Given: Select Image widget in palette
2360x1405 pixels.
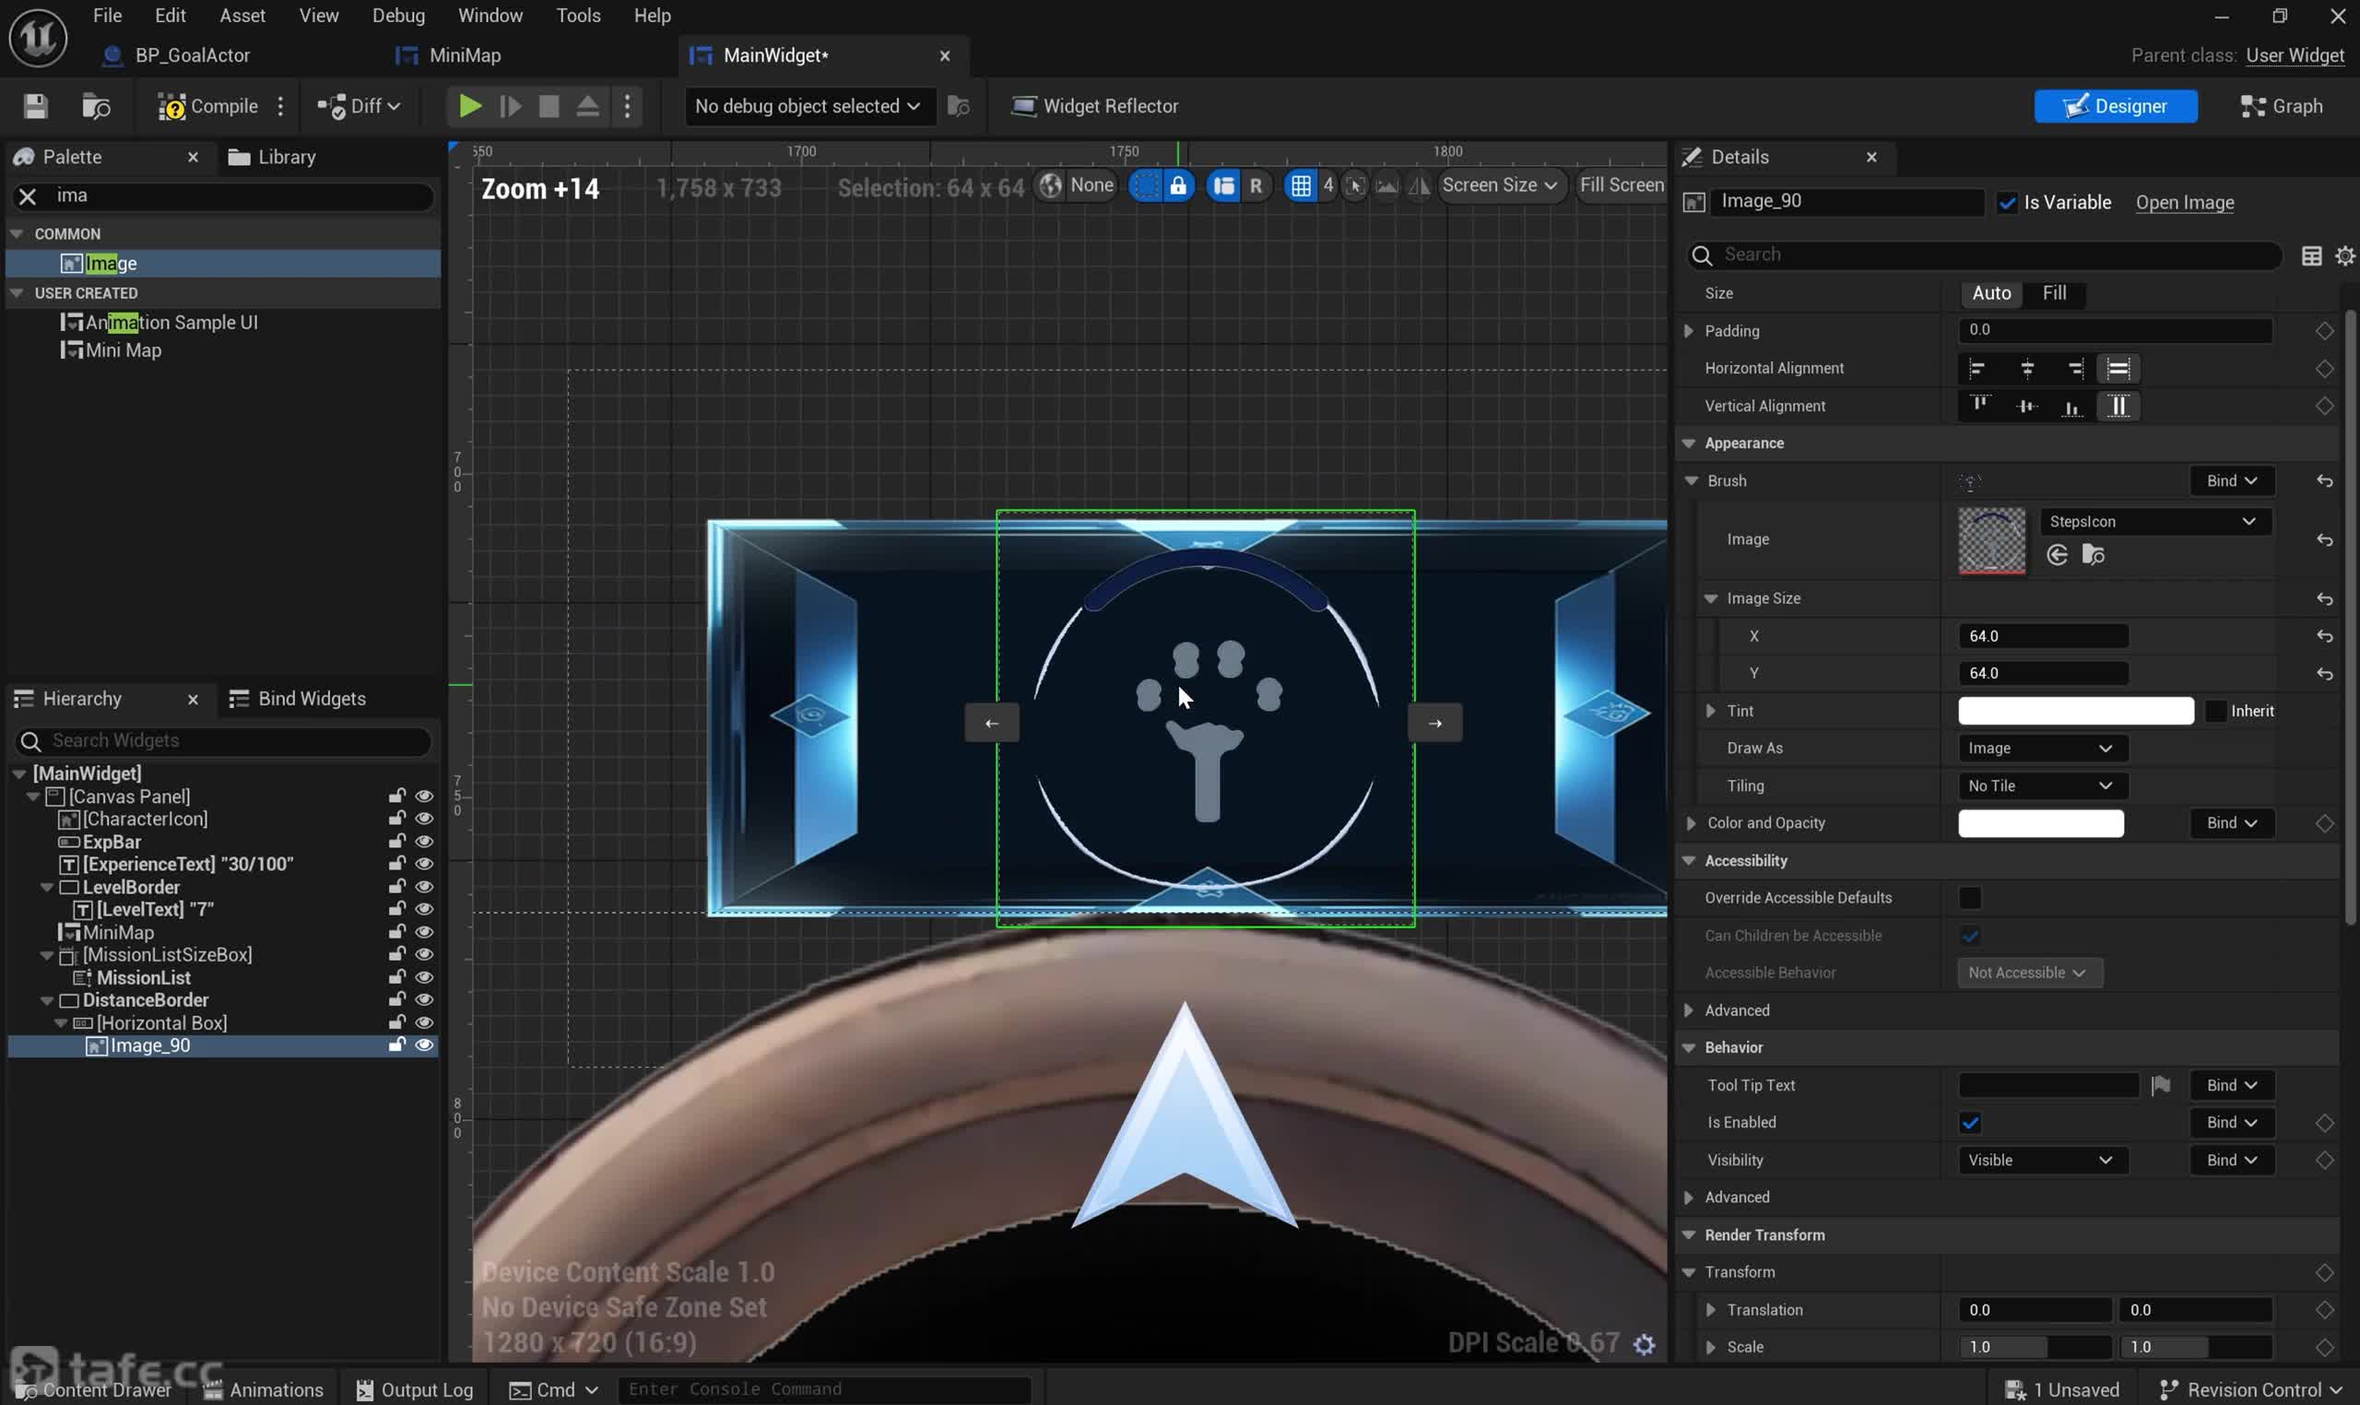Looking at the screenshot, I should pos(222,263).
